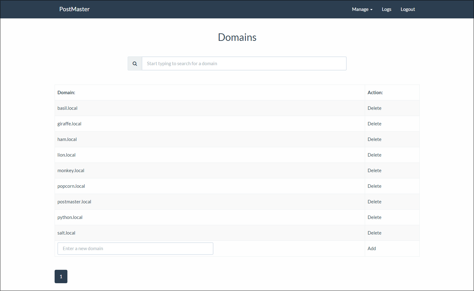
Task: Delete the popcorn.local domain
Action: click(374, 186)
